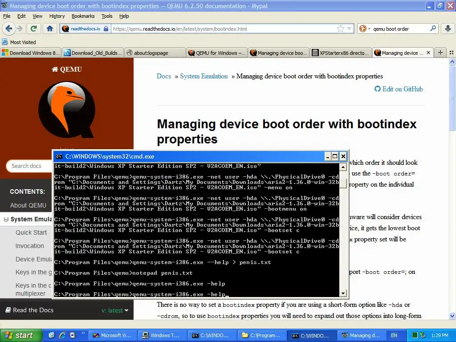Expand hidden quick launch icons chevron

83,333
